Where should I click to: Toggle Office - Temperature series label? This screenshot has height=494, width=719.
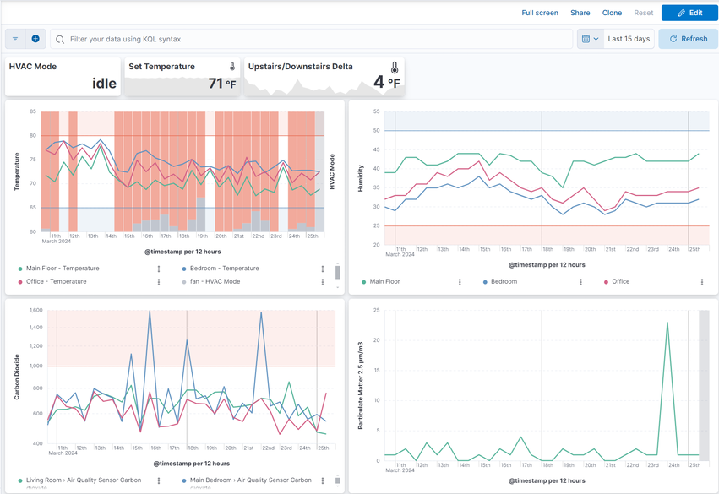56,281
